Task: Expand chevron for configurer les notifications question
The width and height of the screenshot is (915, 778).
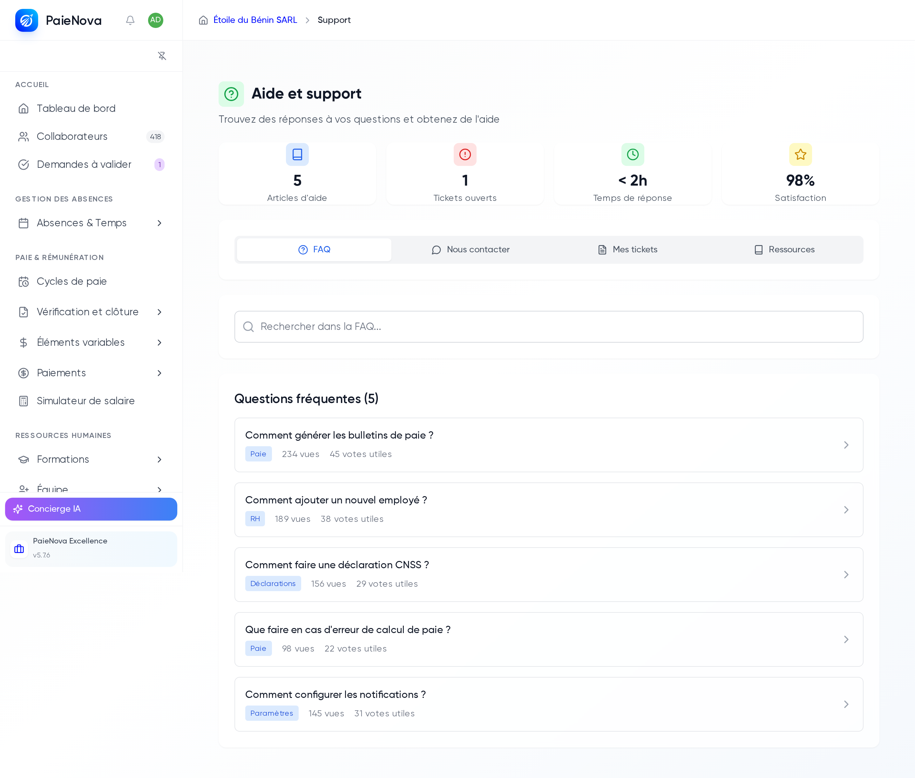Action: click(x=846, y=704)
